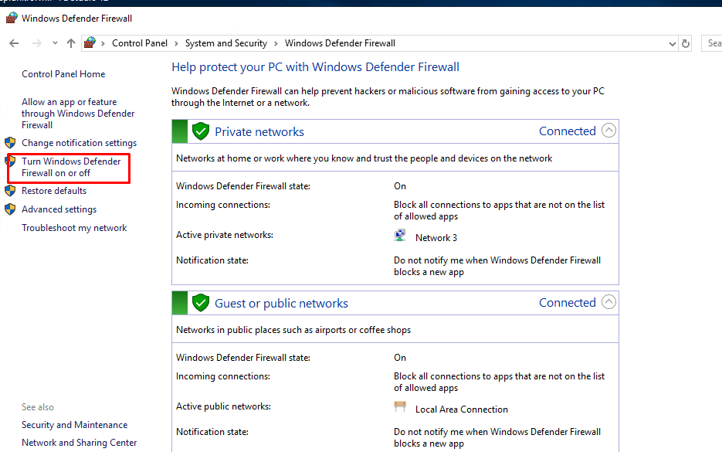Click Active public networks label
Screen dimensions: 722x452
[223, 406]
